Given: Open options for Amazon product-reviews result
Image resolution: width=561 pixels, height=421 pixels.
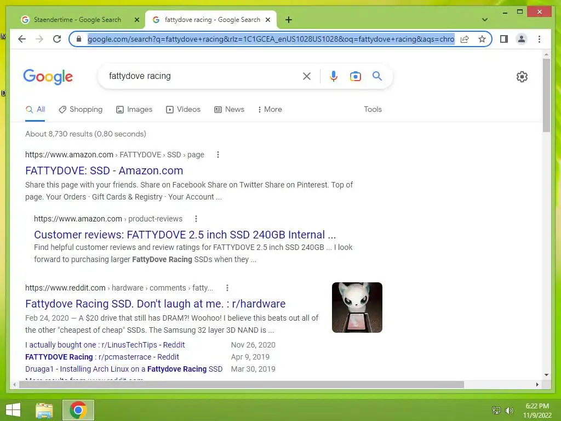Looking at the screenshot, I should coord(196,219).
